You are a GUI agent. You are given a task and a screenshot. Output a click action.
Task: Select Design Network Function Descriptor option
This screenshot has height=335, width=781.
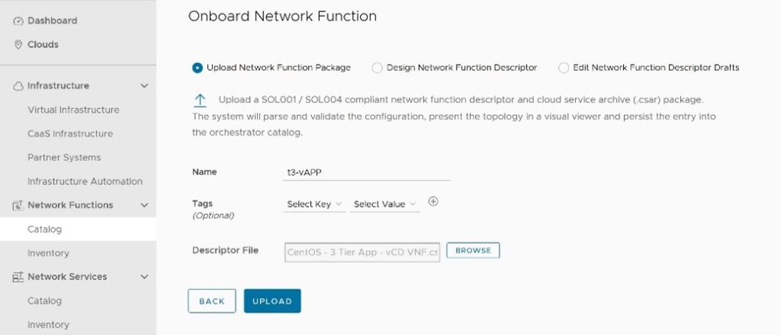[x=377, y=68]
